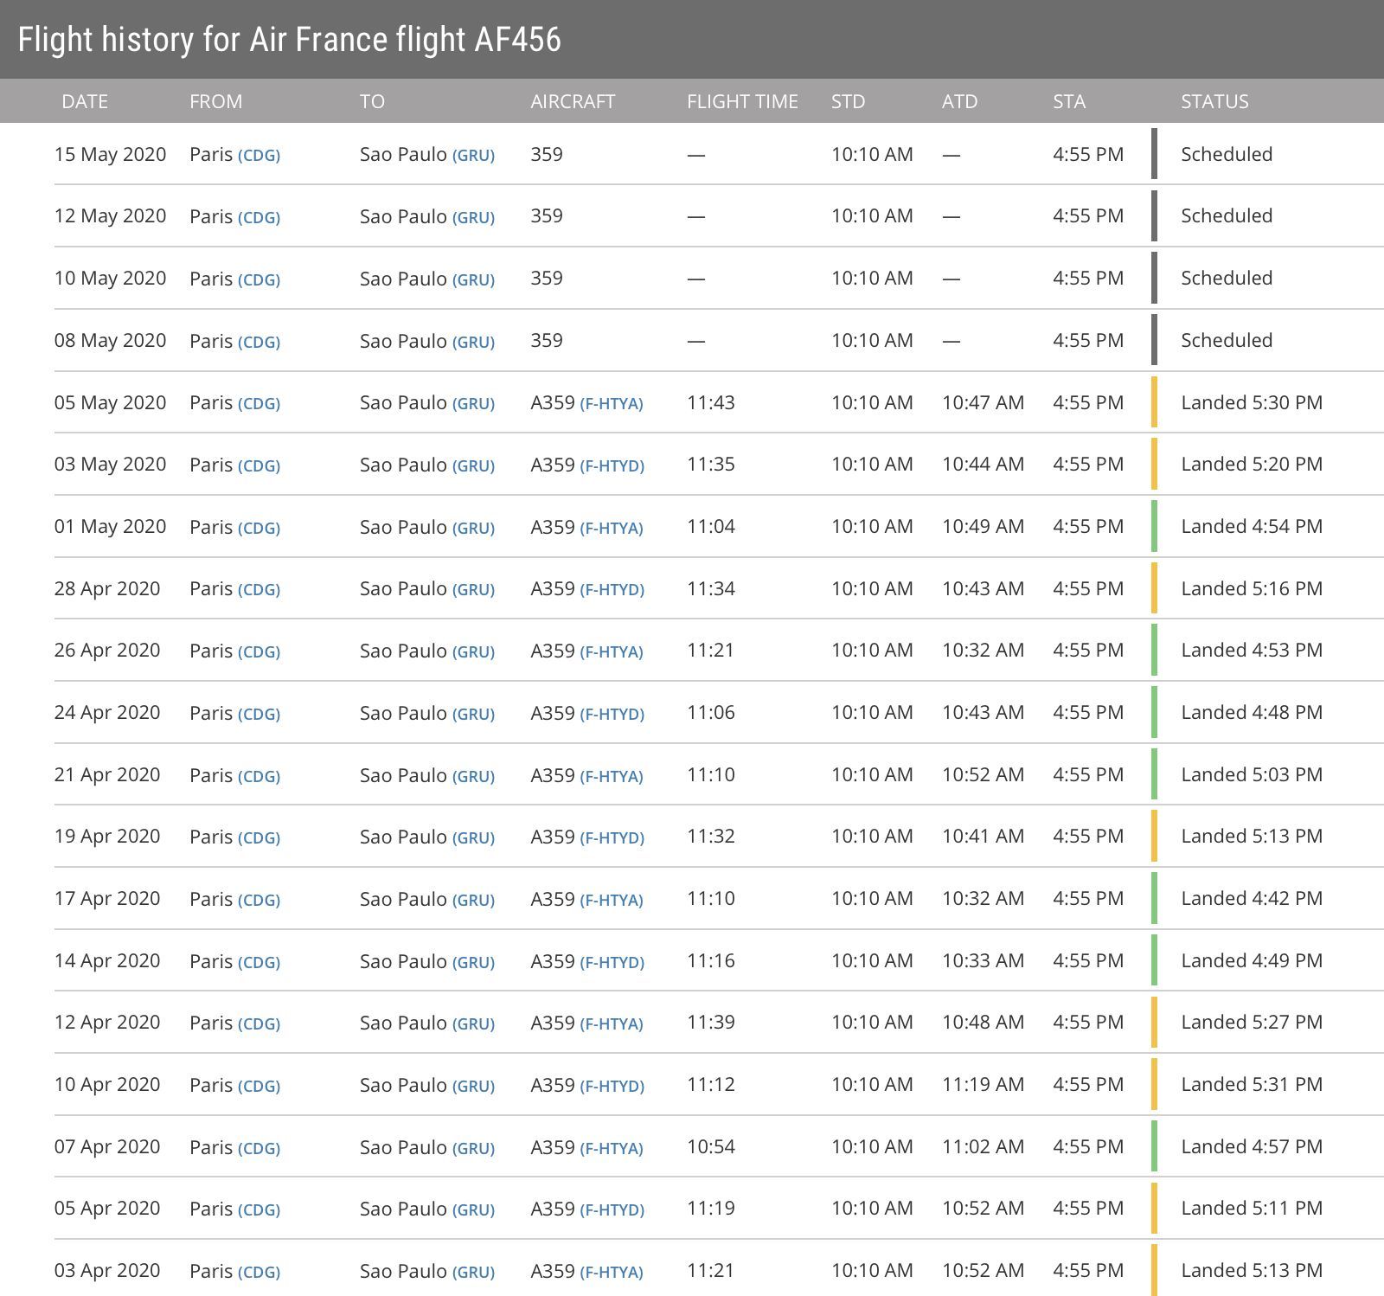Open F-HTYD registration in 05 Apr 2020 row
Viewport: 1384px width, 1296px height.
point(612,1209)
